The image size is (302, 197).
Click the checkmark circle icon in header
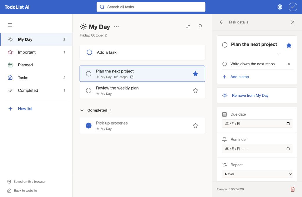[x=293, y=7]
